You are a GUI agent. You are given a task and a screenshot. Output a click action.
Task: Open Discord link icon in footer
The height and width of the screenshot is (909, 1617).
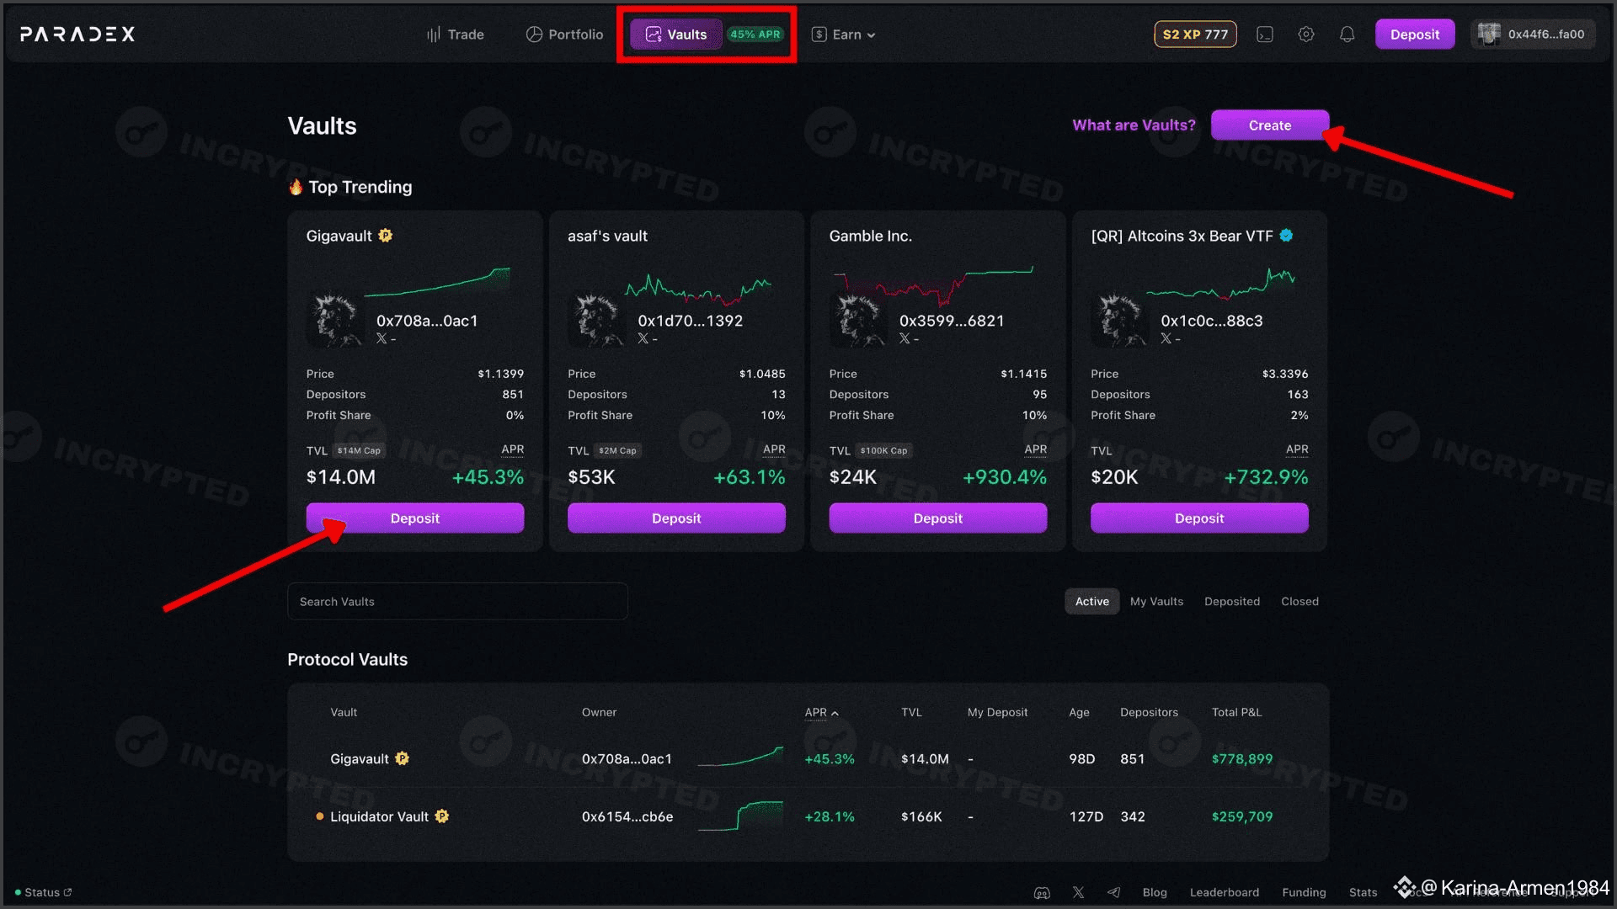1042,893
